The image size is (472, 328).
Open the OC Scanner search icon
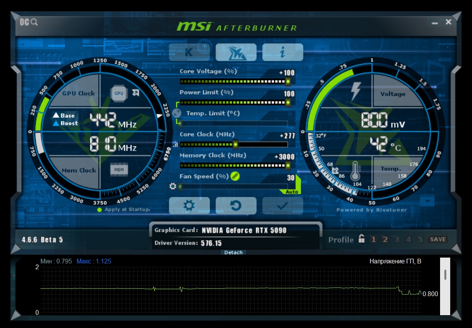pos(29,22)
